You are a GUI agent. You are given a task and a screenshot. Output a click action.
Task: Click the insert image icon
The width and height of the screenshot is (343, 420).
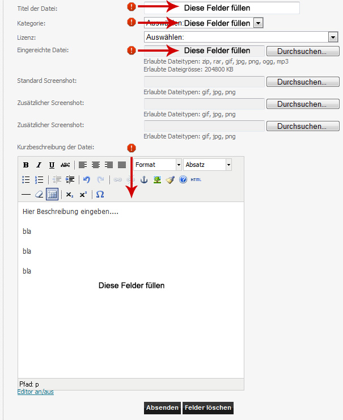coord(157,180)
